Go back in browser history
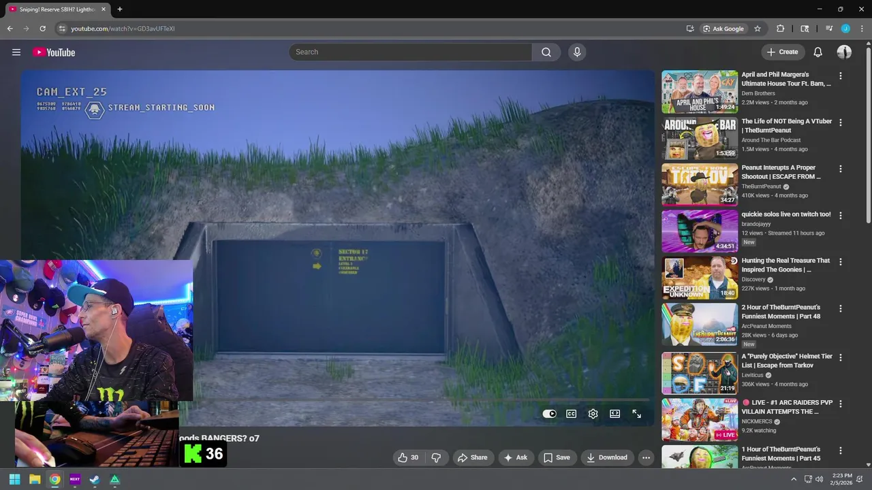872x490 pixels. pyautogui.click(x=10, y=29)
